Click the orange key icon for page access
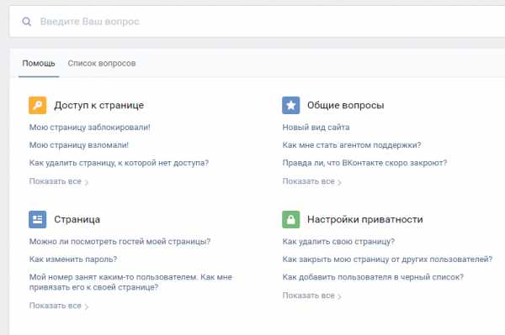Image resolution: width=505 pixels, height=335 pixels. click(x=37, y=105)
